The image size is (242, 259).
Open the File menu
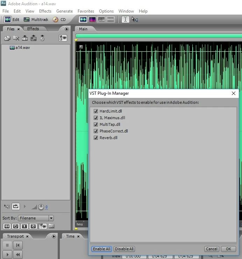tap(6, 11)
